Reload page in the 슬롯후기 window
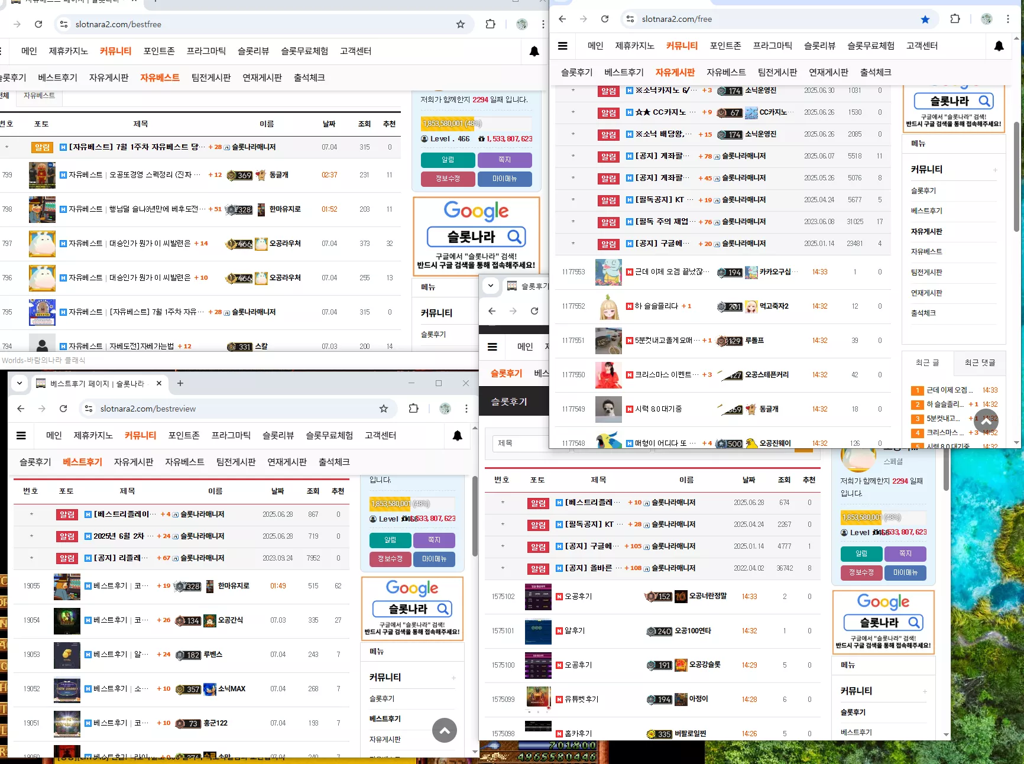Image resolution: width=1024 pixels, height=764 pixels. 534,311
